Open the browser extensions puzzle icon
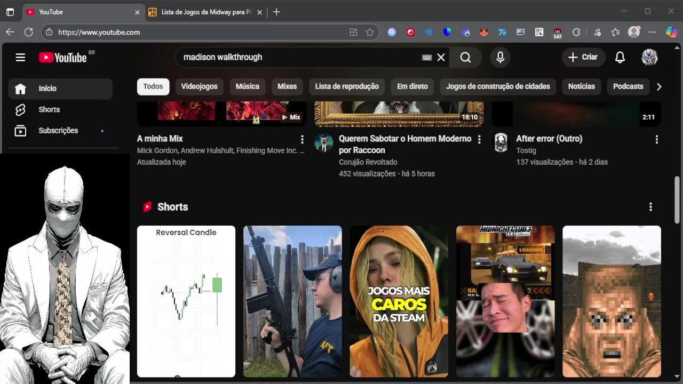This screenshot has width=683, height=384. click(x=576, y=32)
